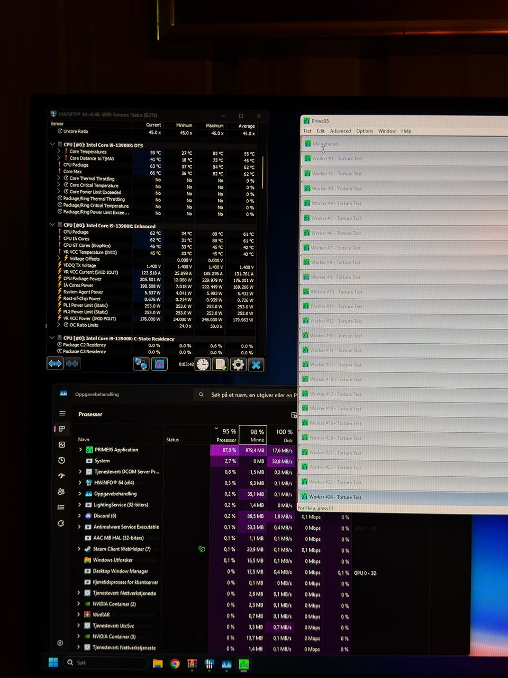The width and height of the screenshot is (508, 678).
Task: Open HWiNFO remote network monitors icon
Action: click(141, 364)
